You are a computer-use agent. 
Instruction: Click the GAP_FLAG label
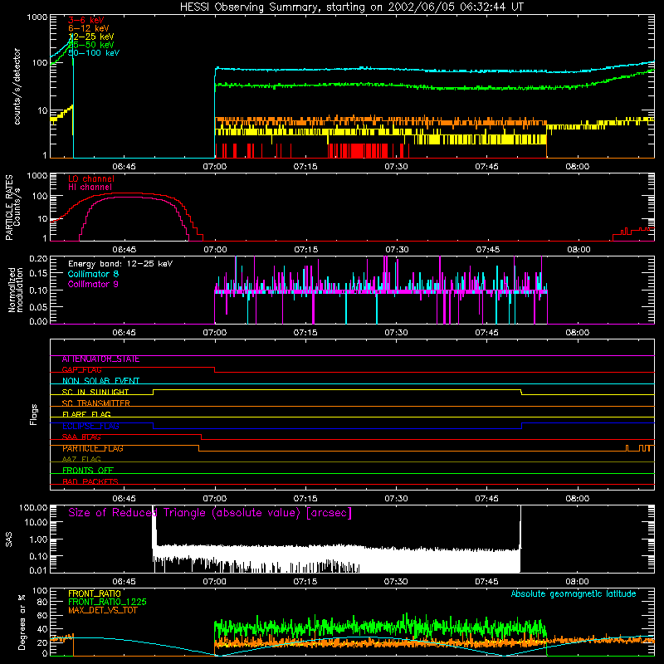tap(81, 370)
